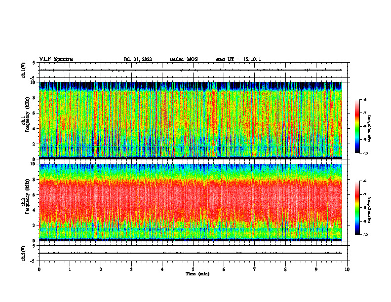This screenshot has width=391, height=302.
Task: Select the date text "Jul. 31, 2022"
Action: (138, 59)
